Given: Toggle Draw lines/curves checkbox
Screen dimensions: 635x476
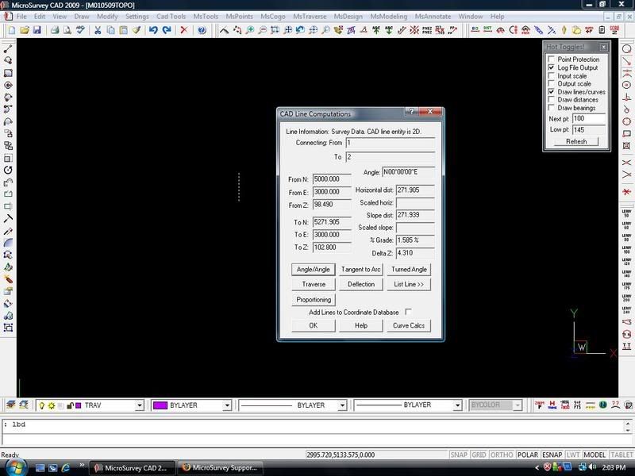Looking at the screenshot, I should point(551,91).
